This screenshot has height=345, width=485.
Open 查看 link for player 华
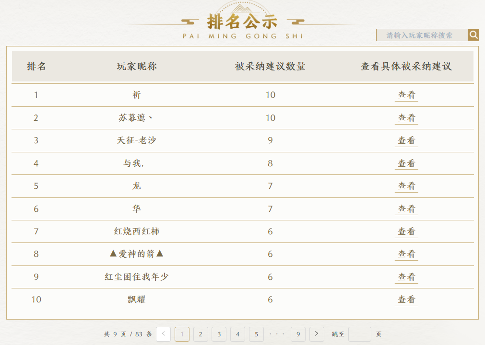[x=406, y=209]
